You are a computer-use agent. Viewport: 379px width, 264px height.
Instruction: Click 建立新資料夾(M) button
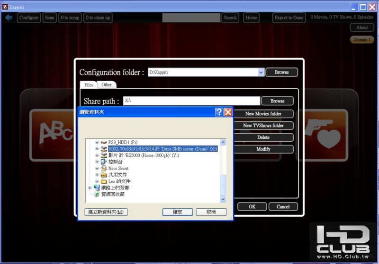coord(106,212)
